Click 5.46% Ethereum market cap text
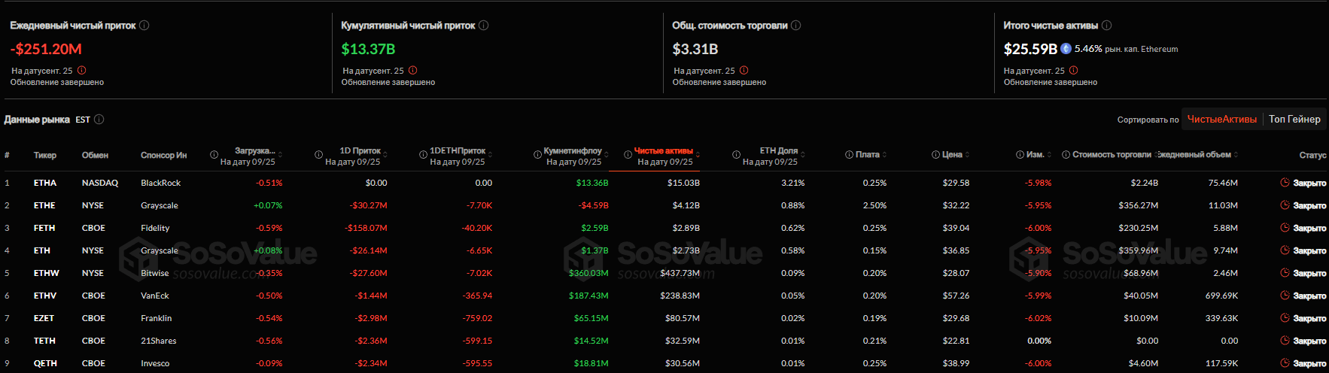This screenshot has height=373, width=1329. [1127, 49]
